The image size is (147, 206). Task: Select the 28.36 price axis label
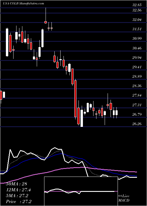click(137, 86)
